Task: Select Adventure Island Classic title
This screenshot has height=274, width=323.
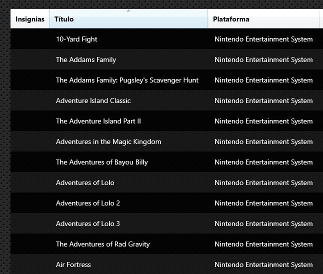Action: 93,100
